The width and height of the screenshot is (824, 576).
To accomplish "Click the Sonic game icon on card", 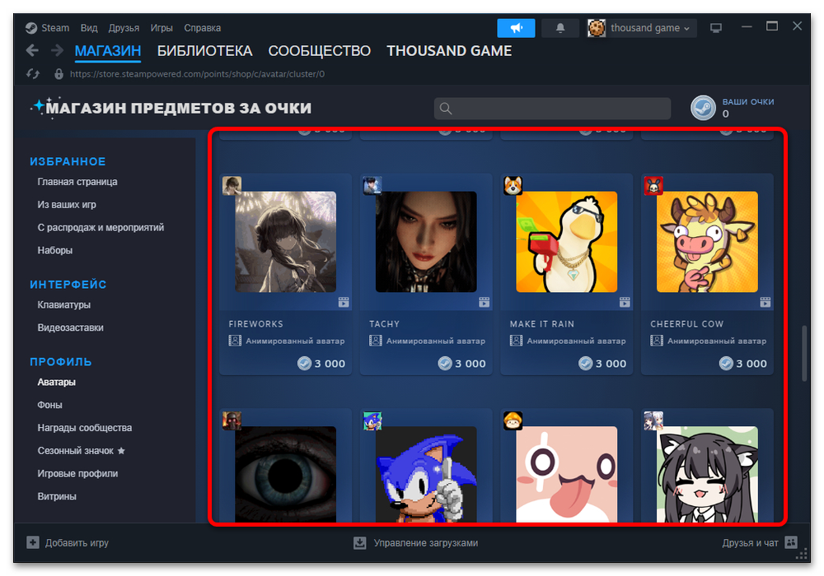I will (x=372, y=420).
